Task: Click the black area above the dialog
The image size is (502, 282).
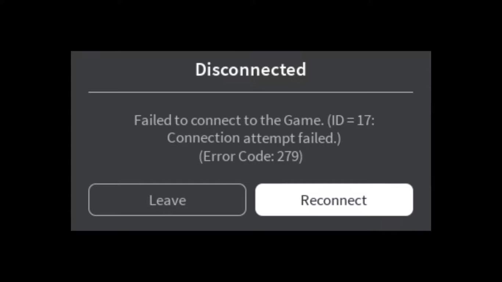Action: (251, 25)
